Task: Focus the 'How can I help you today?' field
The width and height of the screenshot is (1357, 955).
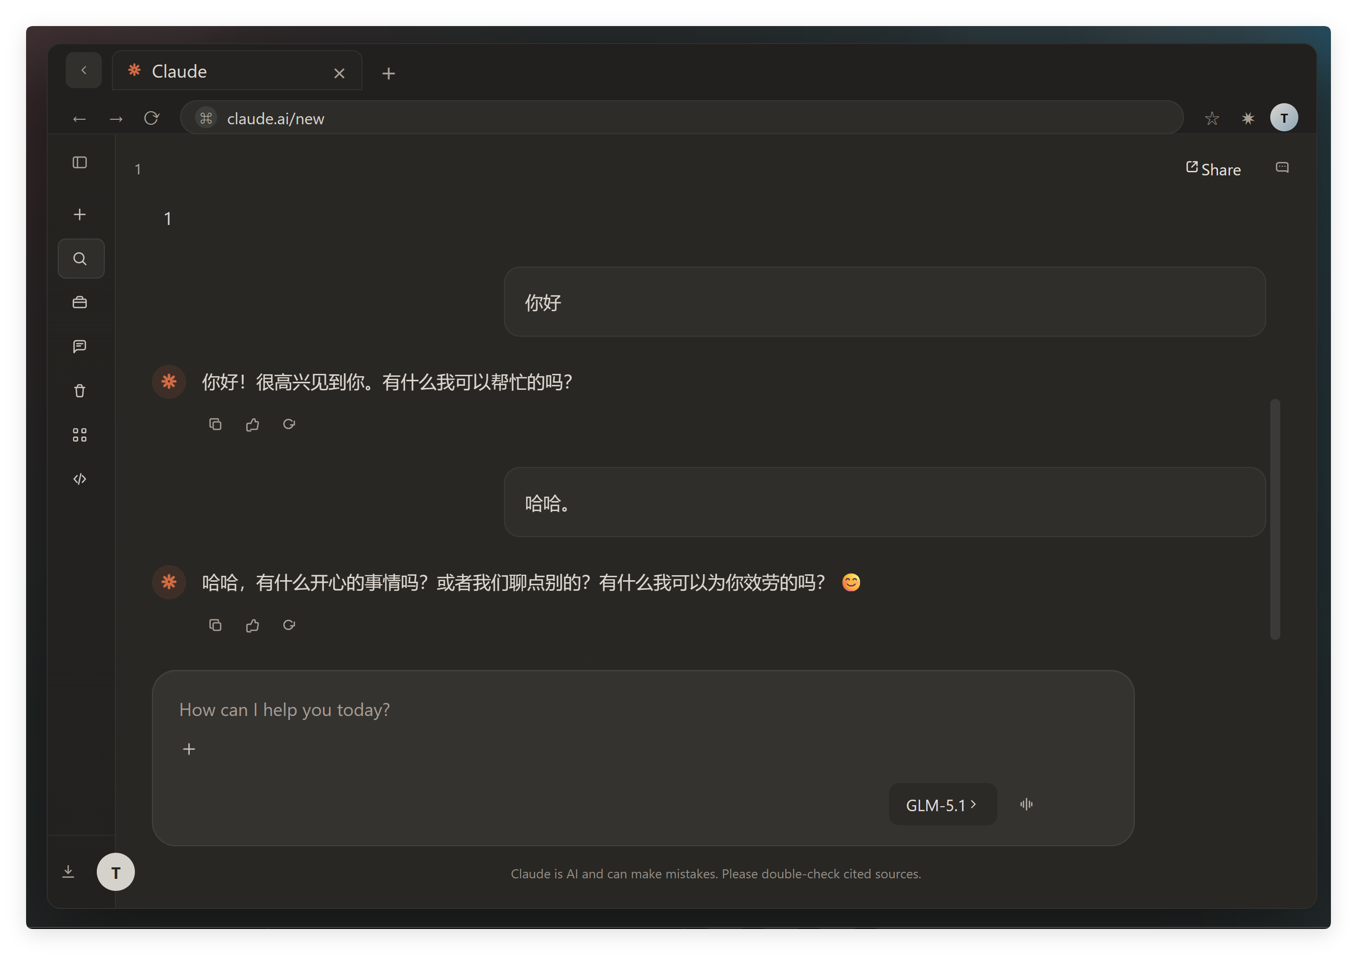Action: [x=643, y=709]
